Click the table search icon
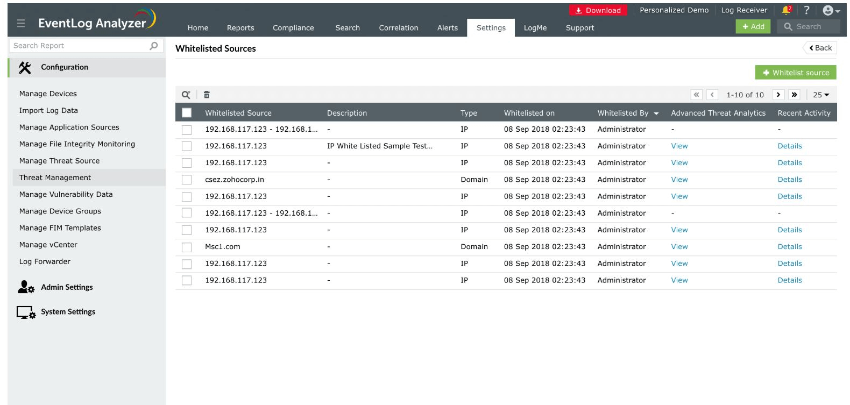Screen dimensions: 850x405 click(x=186, y=95)
